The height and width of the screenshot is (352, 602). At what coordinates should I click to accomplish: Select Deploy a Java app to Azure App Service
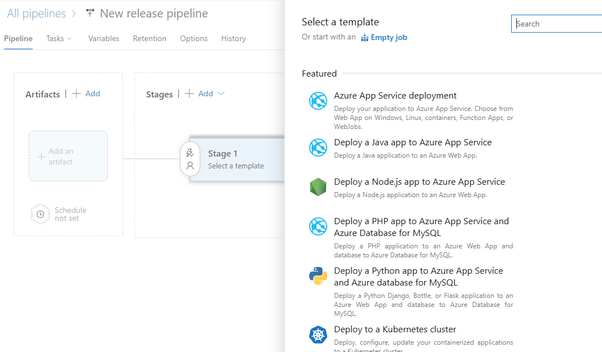413,142
